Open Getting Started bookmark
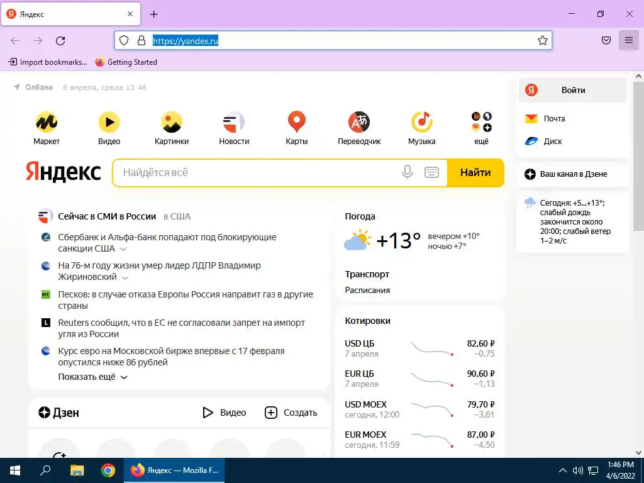Screen dimensions: 644x483 pos(126,62)
